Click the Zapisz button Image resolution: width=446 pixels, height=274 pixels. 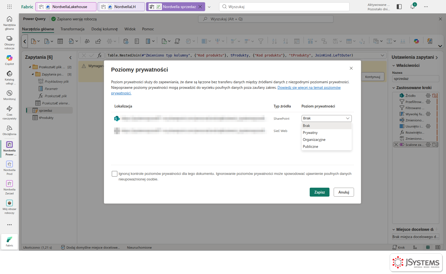[x=319, y=192]
